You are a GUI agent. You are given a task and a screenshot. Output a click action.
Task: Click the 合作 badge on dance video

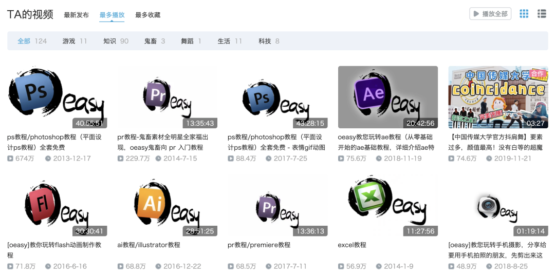[538, 73]
